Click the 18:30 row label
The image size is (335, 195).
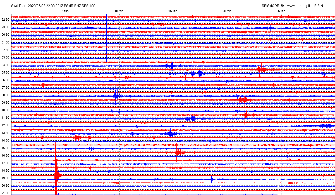(6, 170)
